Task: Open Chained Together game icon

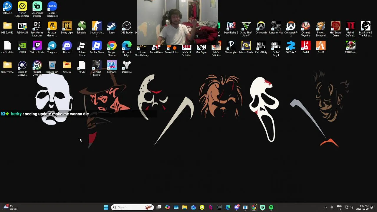Action: [x=306, y=29]
